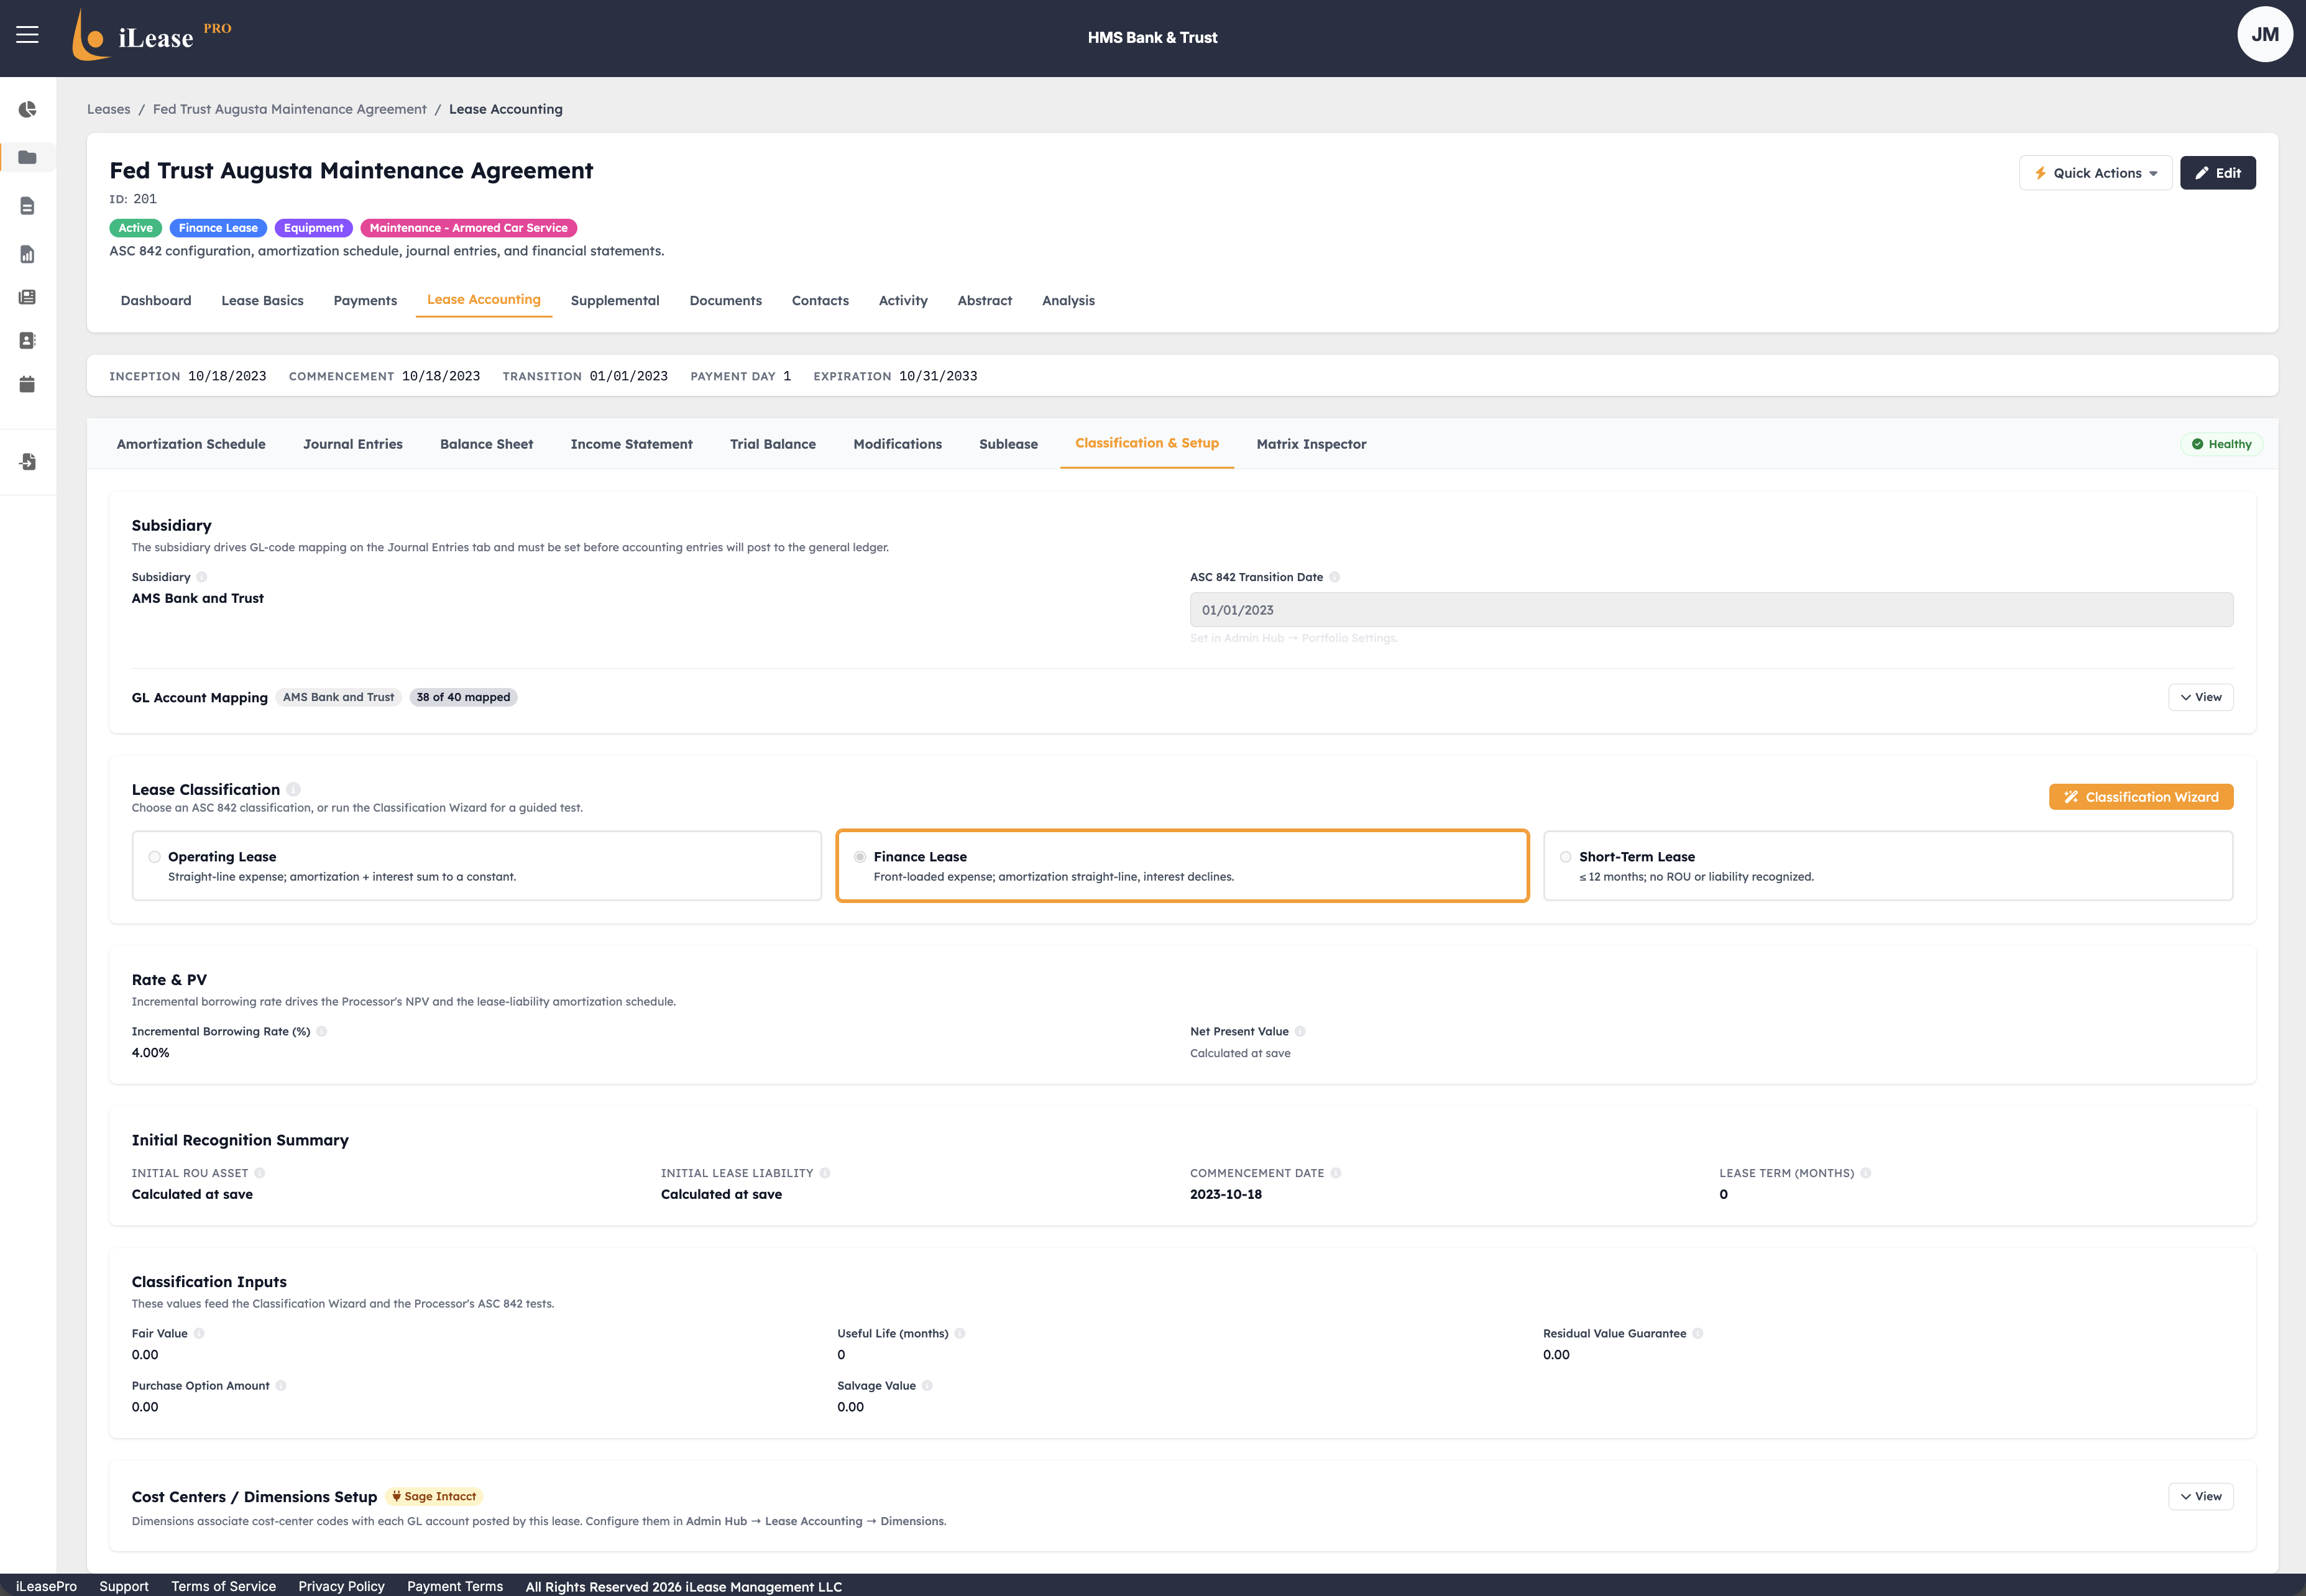Open Payment Terms footer link
The image size is (2306, 1596).
click(x=455, y=1586)
